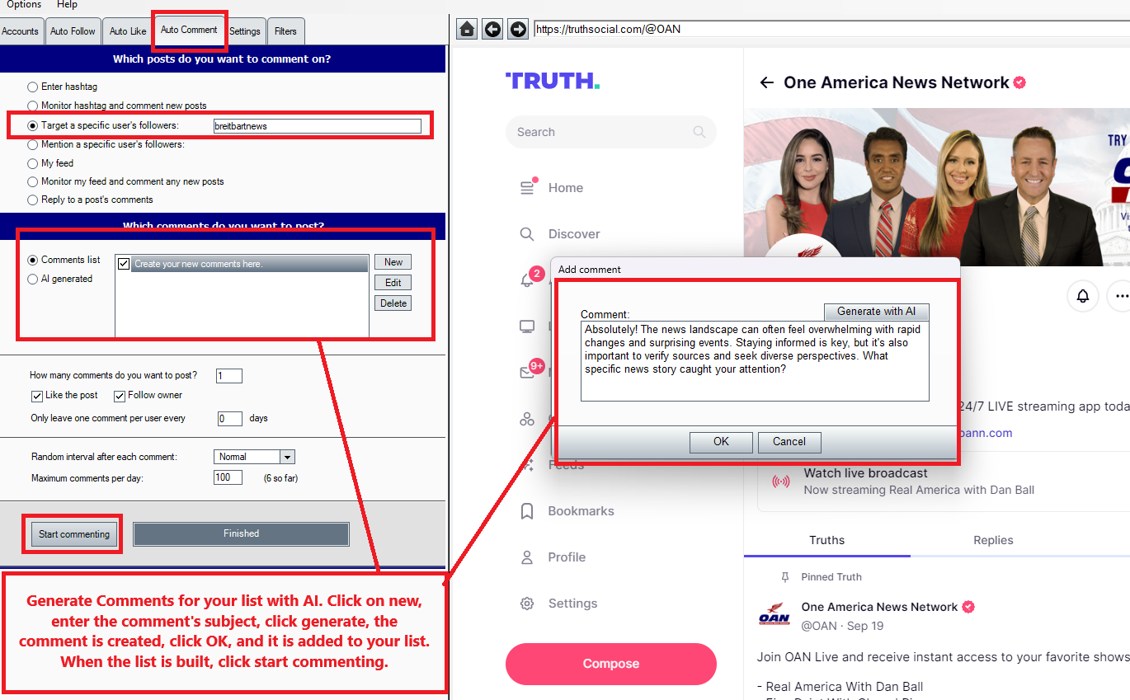Viewport: 1130px width, 700px height.
Task: Select Reply to a post's comments radio
Action: [33, 200]
